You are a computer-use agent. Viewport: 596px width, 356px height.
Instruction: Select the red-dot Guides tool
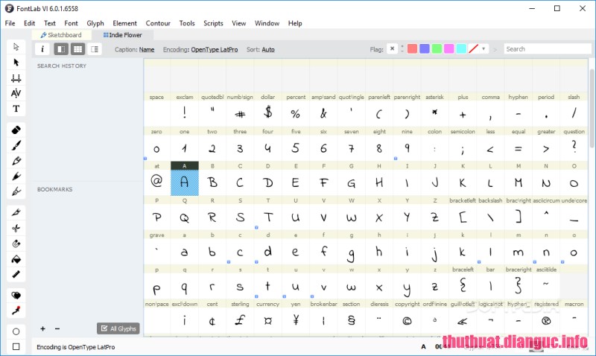pyautogui.click(x=16, y=311)
